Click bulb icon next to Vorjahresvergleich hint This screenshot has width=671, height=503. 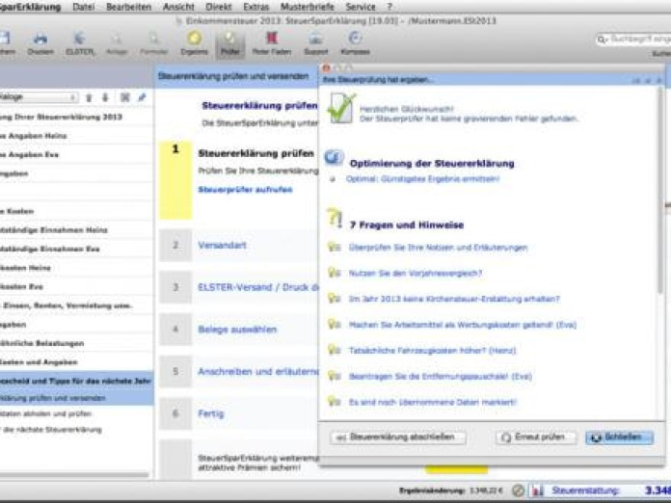coord(334,273)
